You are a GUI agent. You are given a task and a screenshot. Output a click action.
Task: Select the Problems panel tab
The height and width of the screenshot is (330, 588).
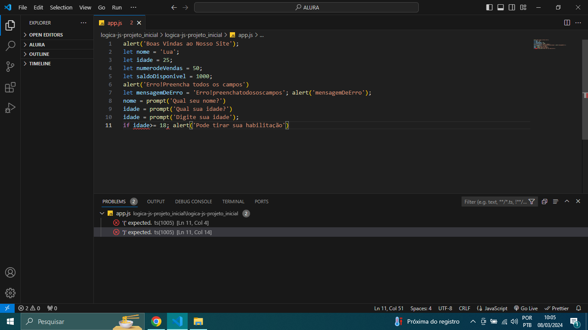[x=120, y=202]
